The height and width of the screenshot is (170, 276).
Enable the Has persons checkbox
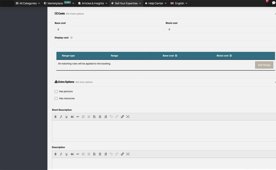[56, 92]
